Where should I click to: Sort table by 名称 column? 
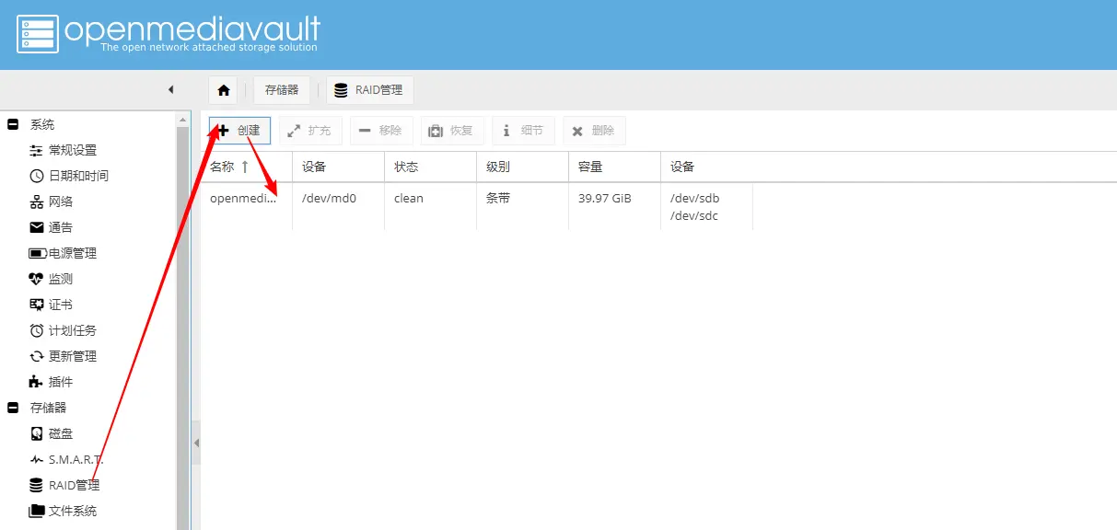click(247, 167)
